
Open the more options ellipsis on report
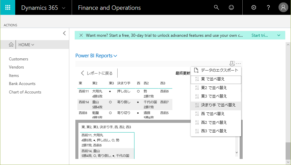pyautogui.click(x=238, y=63)
